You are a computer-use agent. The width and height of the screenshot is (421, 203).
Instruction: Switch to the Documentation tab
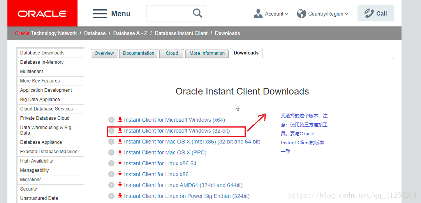[x=139, y=53]
